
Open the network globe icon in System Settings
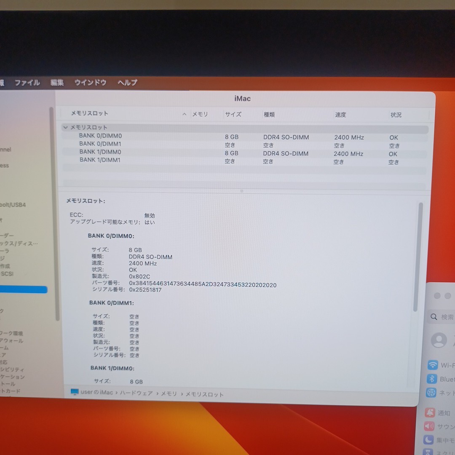[x=431, y=393]
